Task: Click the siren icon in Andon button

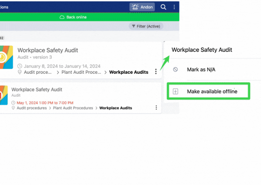Action: coord(135,7)
